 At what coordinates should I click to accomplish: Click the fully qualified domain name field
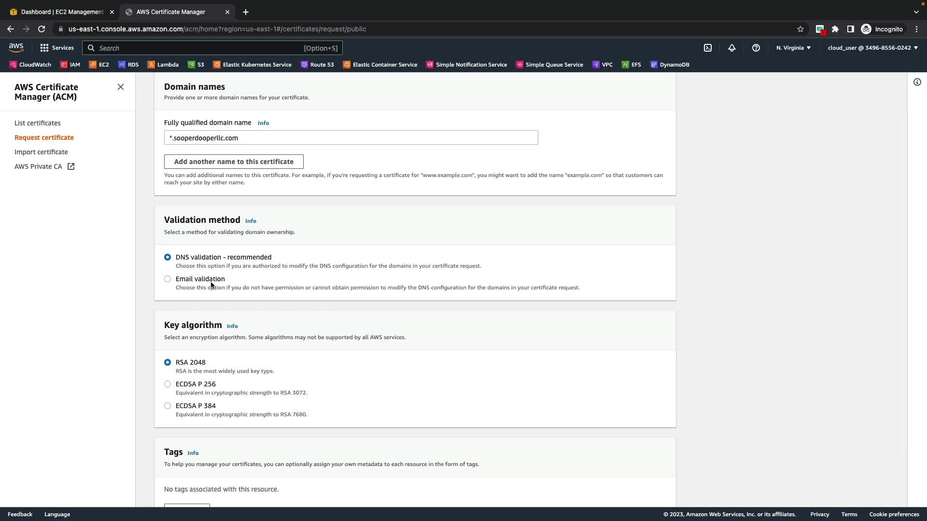351,138
